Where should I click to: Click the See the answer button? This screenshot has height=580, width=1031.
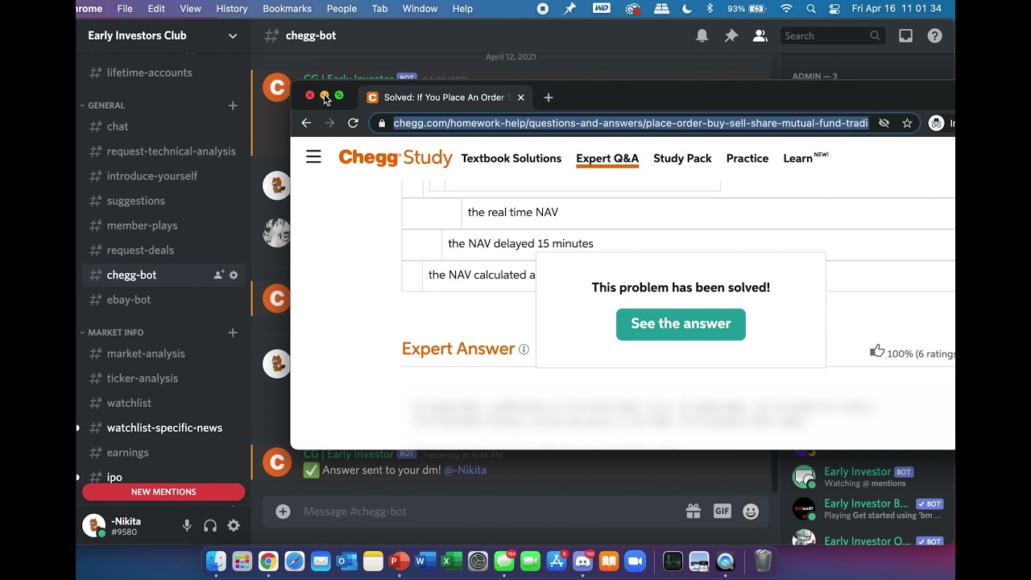(681, 324)
